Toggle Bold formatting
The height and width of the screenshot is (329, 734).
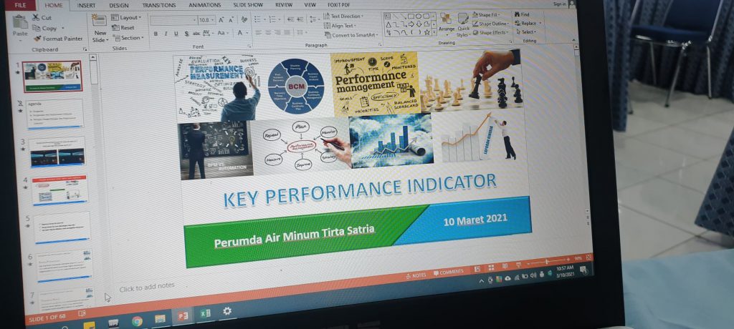click(156, 34)
